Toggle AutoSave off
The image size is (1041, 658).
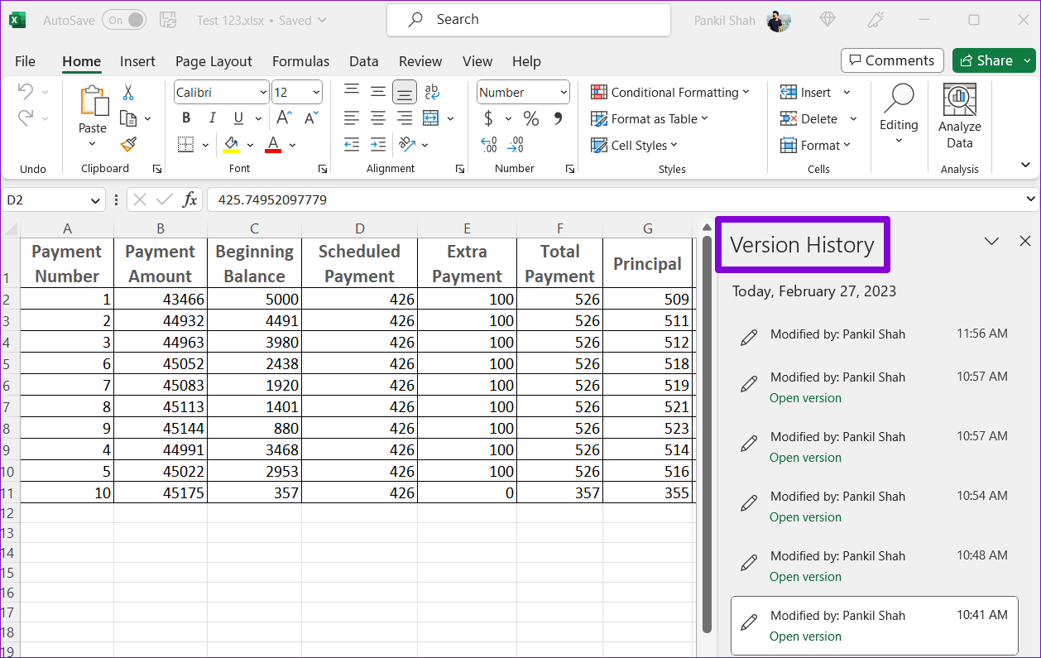(x=124, y=19)
